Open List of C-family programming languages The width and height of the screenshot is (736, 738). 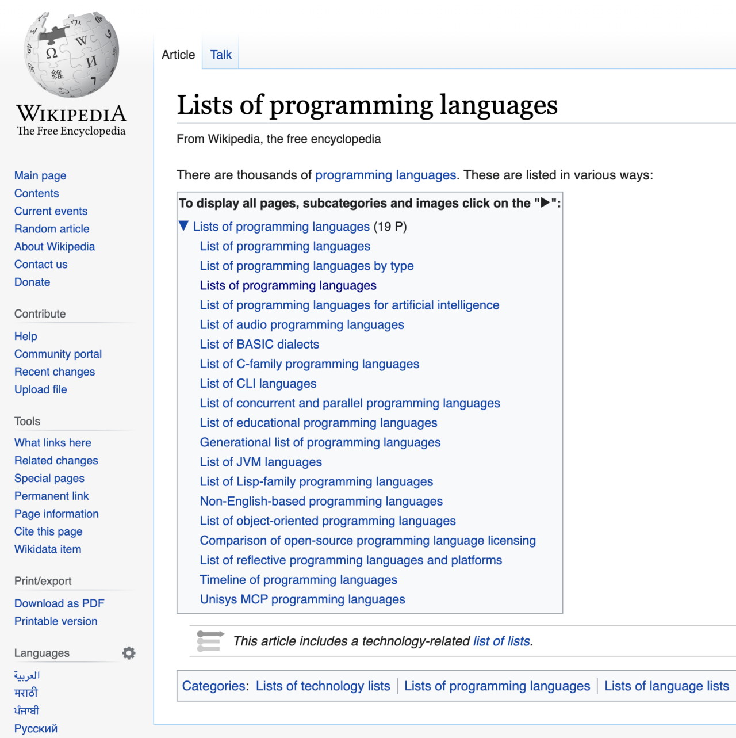(309, 364)
